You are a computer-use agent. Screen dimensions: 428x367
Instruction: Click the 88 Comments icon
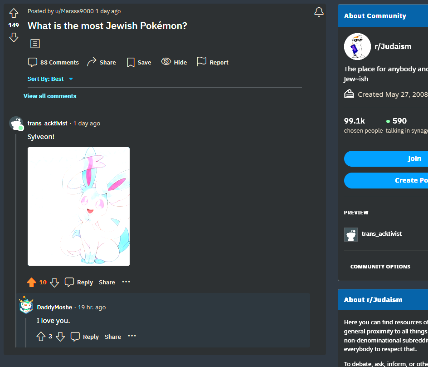click(33, 62)
